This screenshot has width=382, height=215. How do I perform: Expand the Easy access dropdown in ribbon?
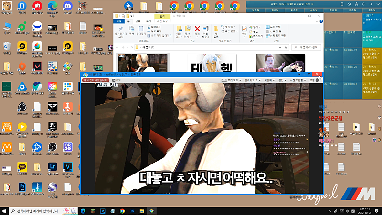(229, 31)
